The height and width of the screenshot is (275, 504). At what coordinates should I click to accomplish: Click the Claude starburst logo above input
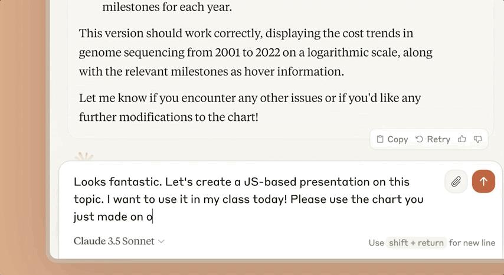(x=84, y=157)
